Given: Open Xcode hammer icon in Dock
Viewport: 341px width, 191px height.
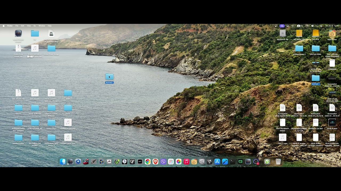Looking at the screenshot, I should click(225, 162).
